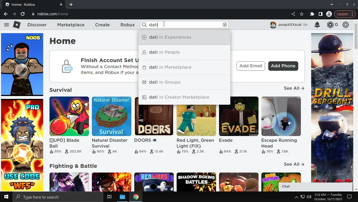The image size is (358, 202).
Task: Open Windows notification center
Action: coord(349,197)
